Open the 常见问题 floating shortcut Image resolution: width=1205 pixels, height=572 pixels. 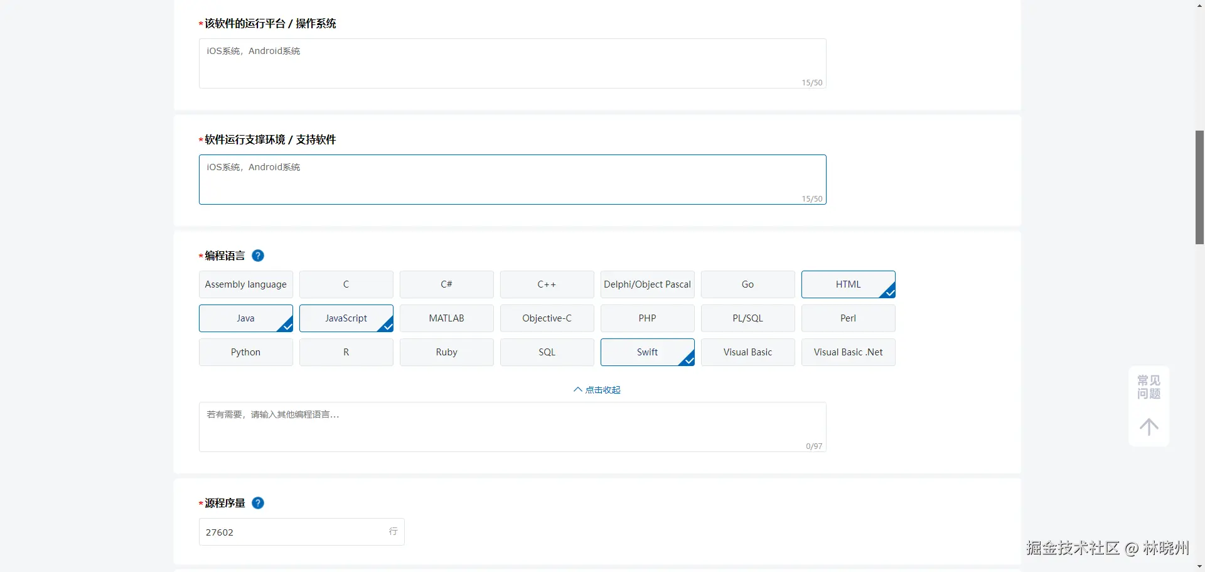pos(1149,387)
